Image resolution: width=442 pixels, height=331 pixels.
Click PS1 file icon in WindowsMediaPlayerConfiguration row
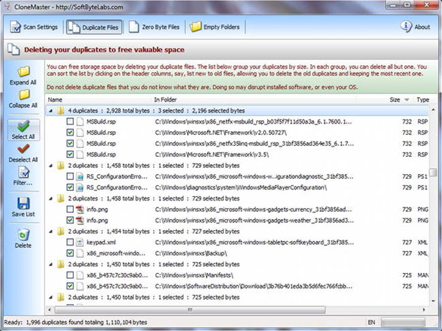(x=80, y=187)
